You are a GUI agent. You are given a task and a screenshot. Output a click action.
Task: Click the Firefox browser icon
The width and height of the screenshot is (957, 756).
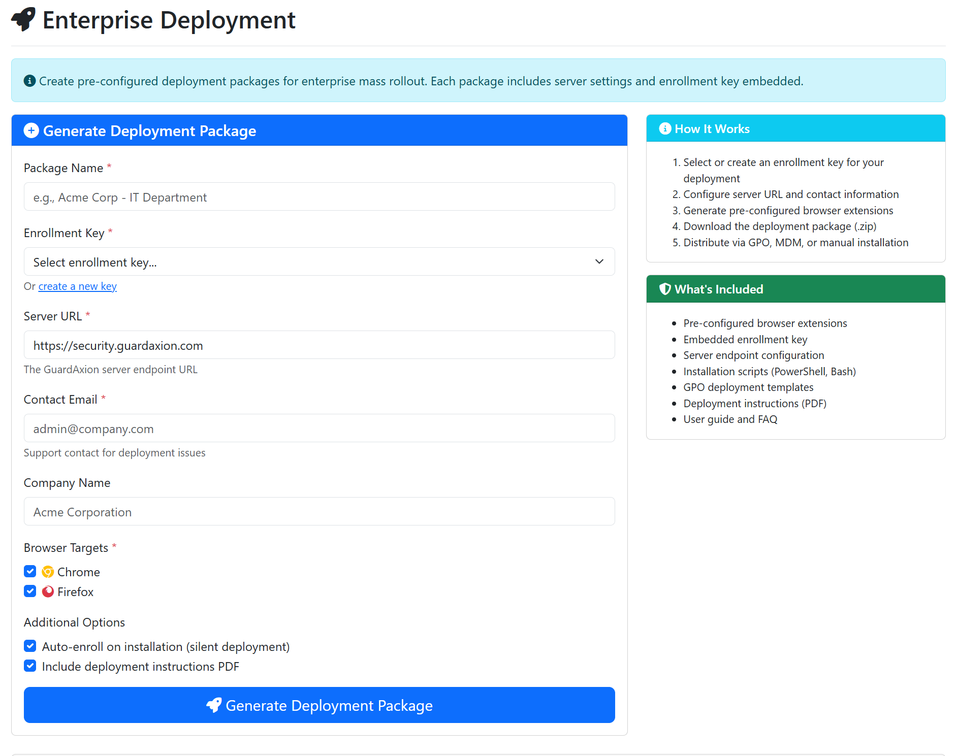point(48,591)
